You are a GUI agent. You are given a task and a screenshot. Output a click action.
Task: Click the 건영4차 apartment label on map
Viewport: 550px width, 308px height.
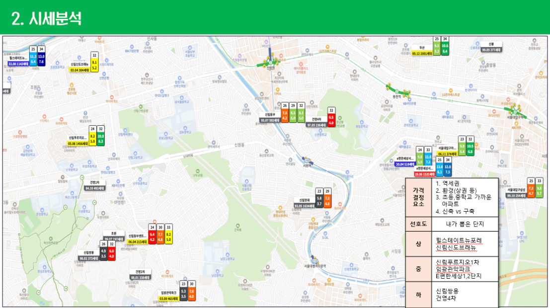pos(317,120)
